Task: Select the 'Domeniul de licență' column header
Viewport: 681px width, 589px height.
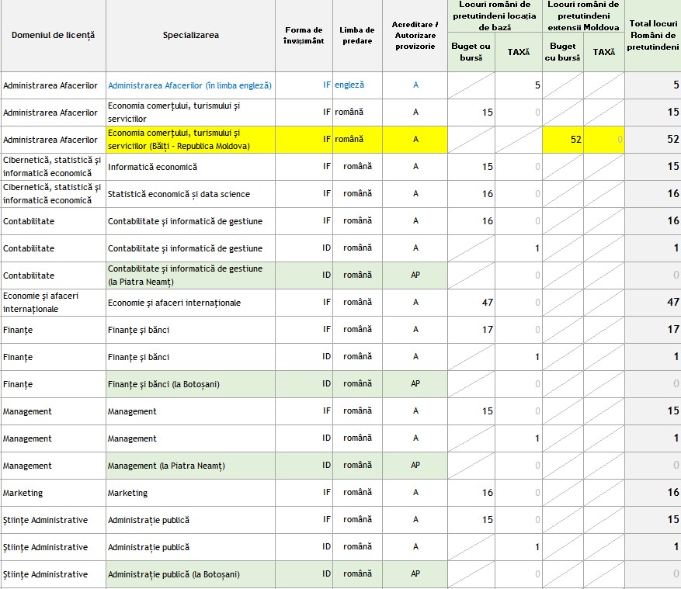Action: 53,35
